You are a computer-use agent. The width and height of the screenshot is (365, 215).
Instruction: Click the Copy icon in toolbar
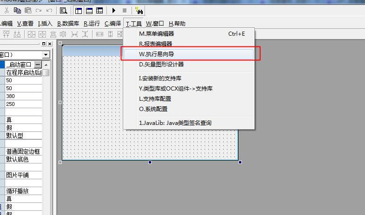point(18,11)
